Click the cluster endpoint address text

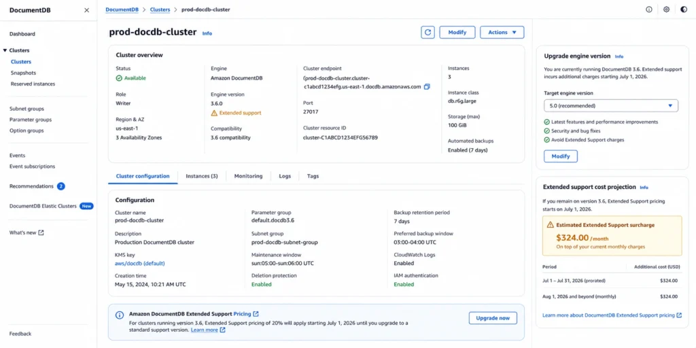point(362,82)
